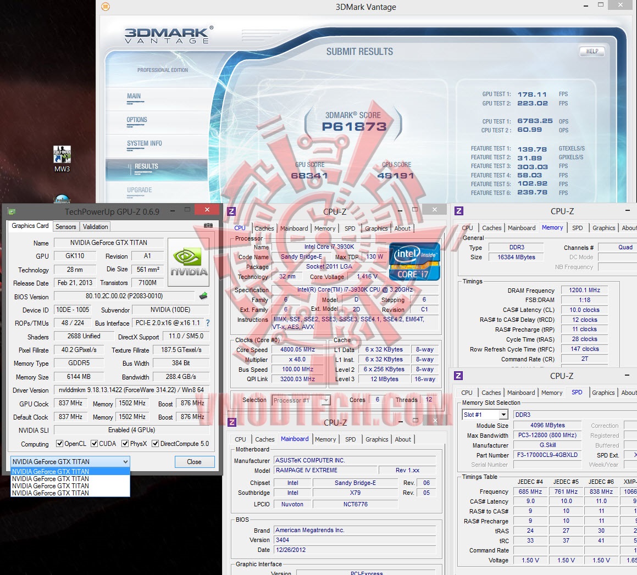The height and width of the screenshot is (575, 637).
Task: Open the SPD tab in CPU-Z Memory window
Action: pos(577,228)
